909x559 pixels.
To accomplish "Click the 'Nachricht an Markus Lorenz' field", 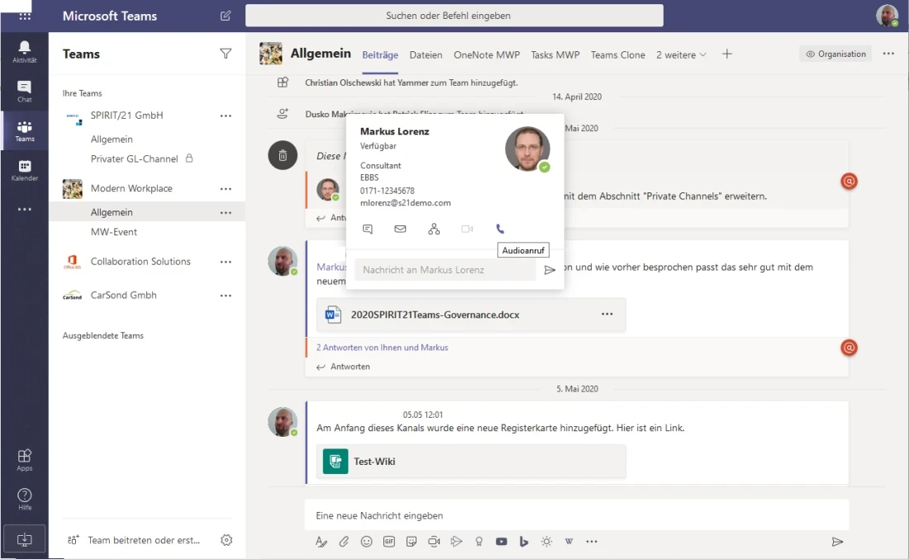I will point(445,270).
